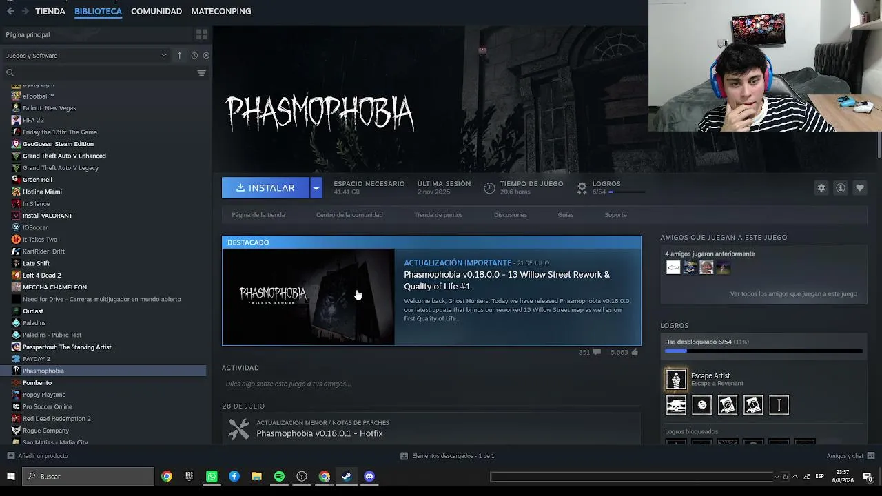Open Página de la tienda link
Screen dimensions: 882x496
click(x=258, y=215)
